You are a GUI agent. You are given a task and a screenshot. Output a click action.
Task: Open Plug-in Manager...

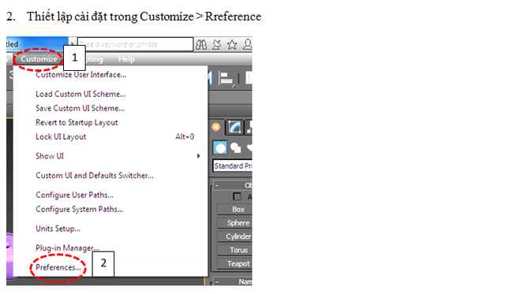[x=67, y=248]
